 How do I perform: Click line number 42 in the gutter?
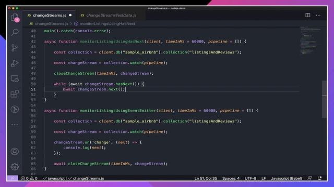coord(33,42)
